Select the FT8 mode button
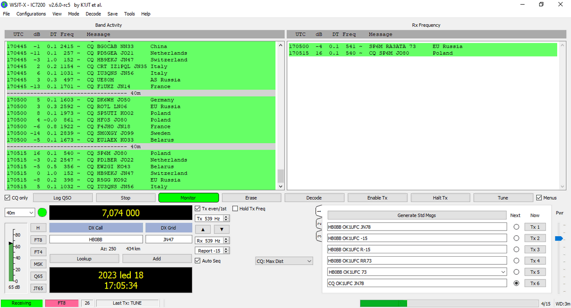This screenshot has height=308, width=571. coord(38,240)
